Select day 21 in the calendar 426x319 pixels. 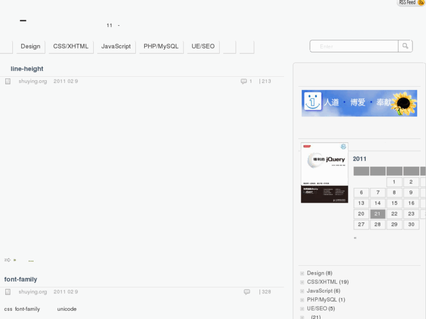coord(377,214)
